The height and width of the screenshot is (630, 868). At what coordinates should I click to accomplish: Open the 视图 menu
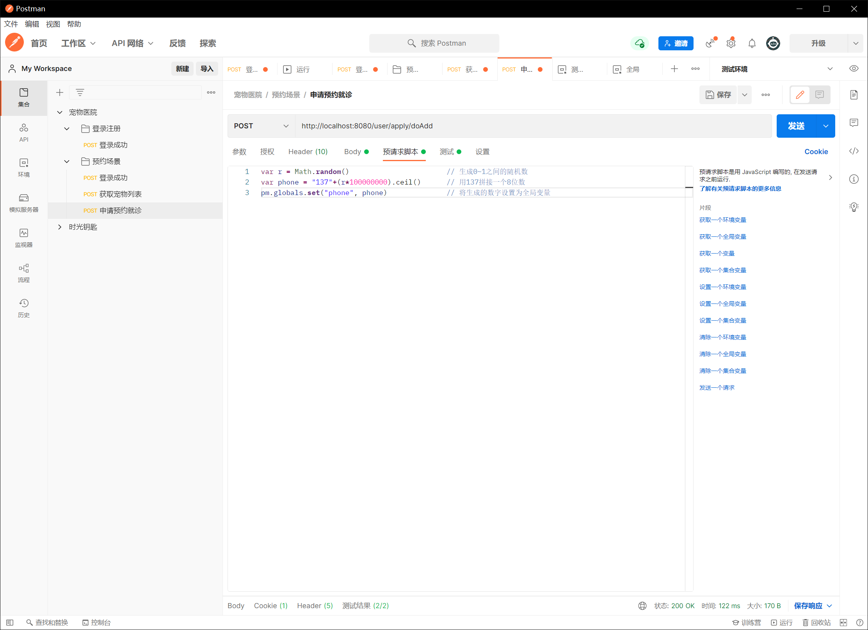pos(53,24)
